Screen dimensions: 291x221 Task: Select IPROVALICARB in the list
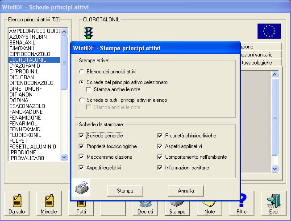pyautogui.click(x=34, y=158)
